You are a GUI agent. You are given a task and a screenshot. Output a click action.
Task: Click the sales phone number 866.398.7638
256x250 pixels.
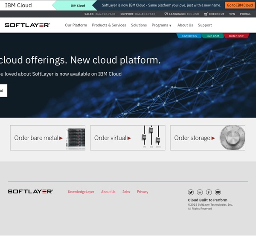(x=105, y=14)
